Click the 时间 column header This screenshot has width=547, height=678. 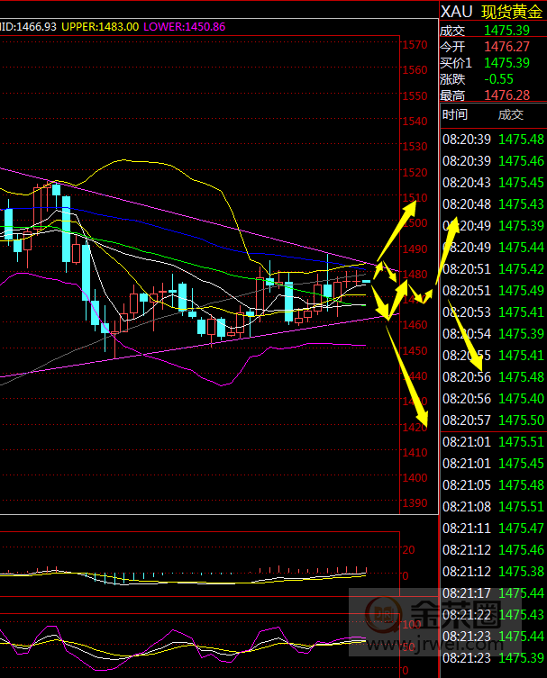point(455,114)
